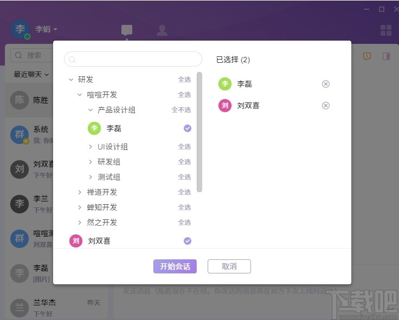Select all members of 测试组
Image resolution: width=399 pixels, height=320 pixels.
pos(184,177)
